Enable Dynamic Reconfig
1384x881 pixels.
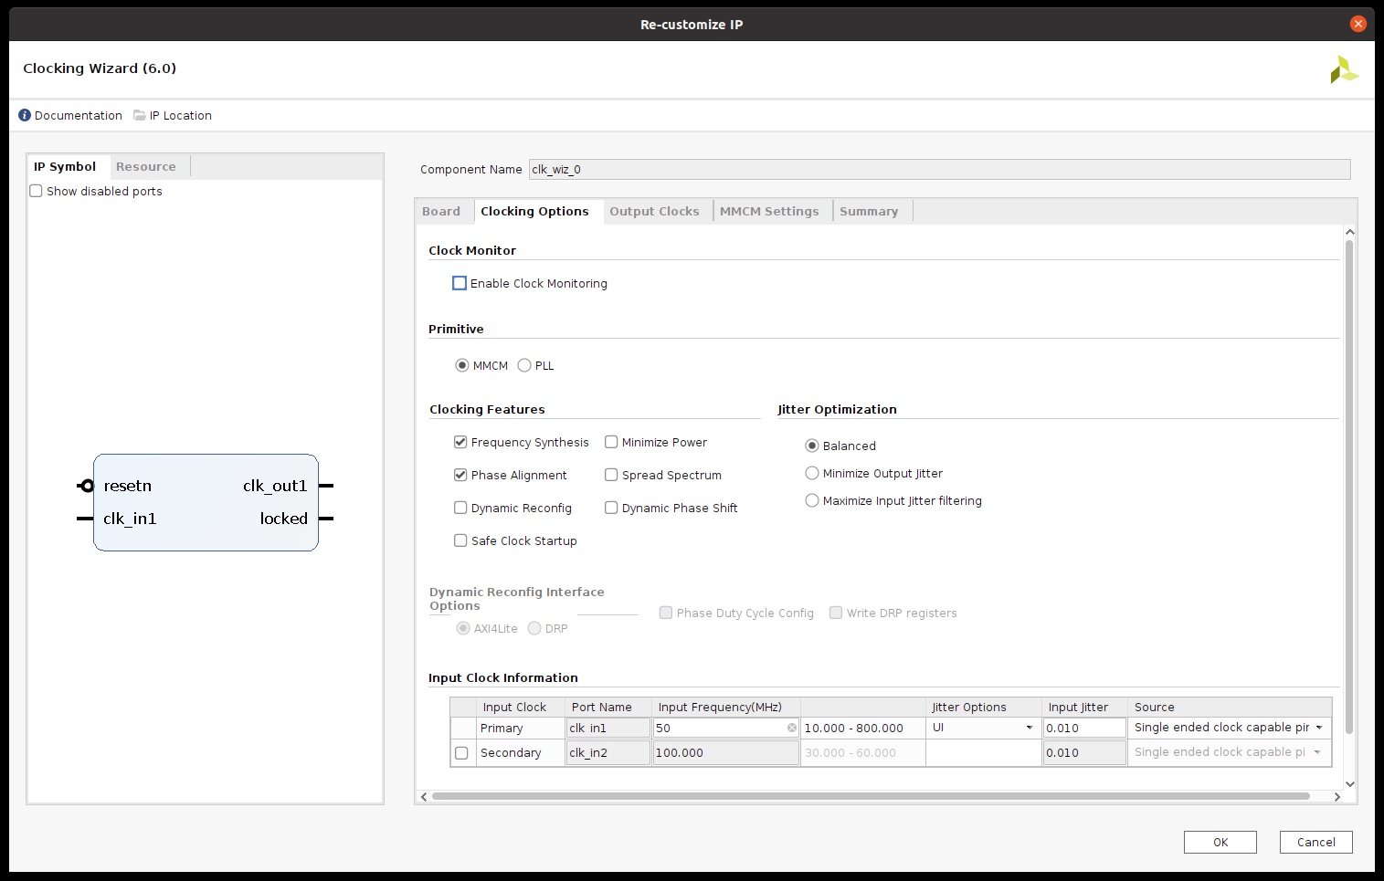coord(460,508)
